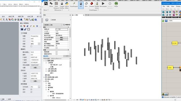The height and width of the screenshot is (101, 181).
Task: Close the Properties palette
Action: tap(70, 15)
